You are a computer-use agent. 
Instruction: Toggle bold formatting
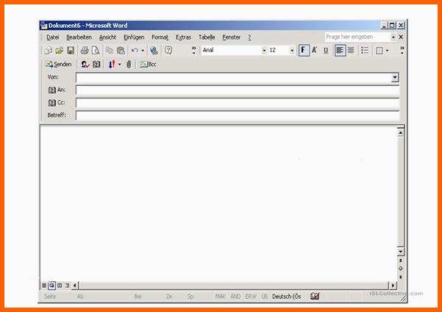click(x=303, y=51)
